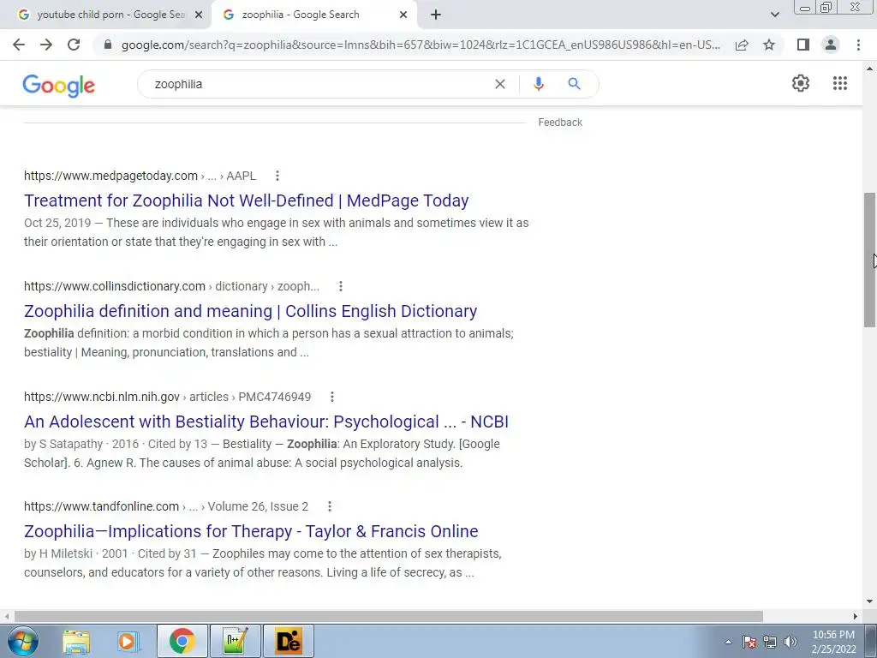Screen dimensions: 877x658
Task: Click the vertical scrollbar up arrow
Action: pos(869,69)
